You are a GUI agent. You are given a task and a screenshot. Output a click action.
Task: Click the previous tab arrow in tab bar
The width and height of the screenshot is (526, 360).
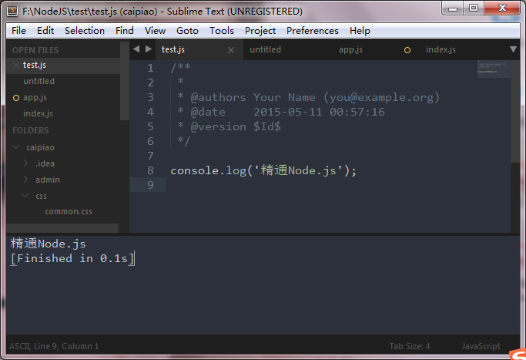[136, 49]
